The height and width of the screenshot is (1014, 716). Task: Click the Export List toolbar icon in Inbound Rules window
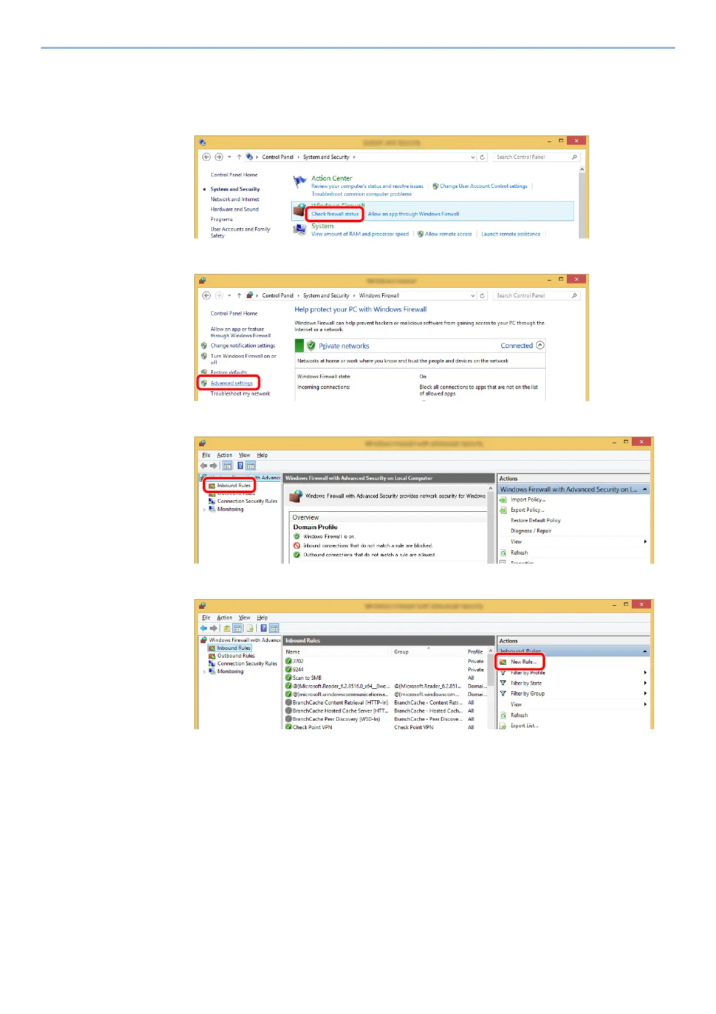(x=250, y=628)
